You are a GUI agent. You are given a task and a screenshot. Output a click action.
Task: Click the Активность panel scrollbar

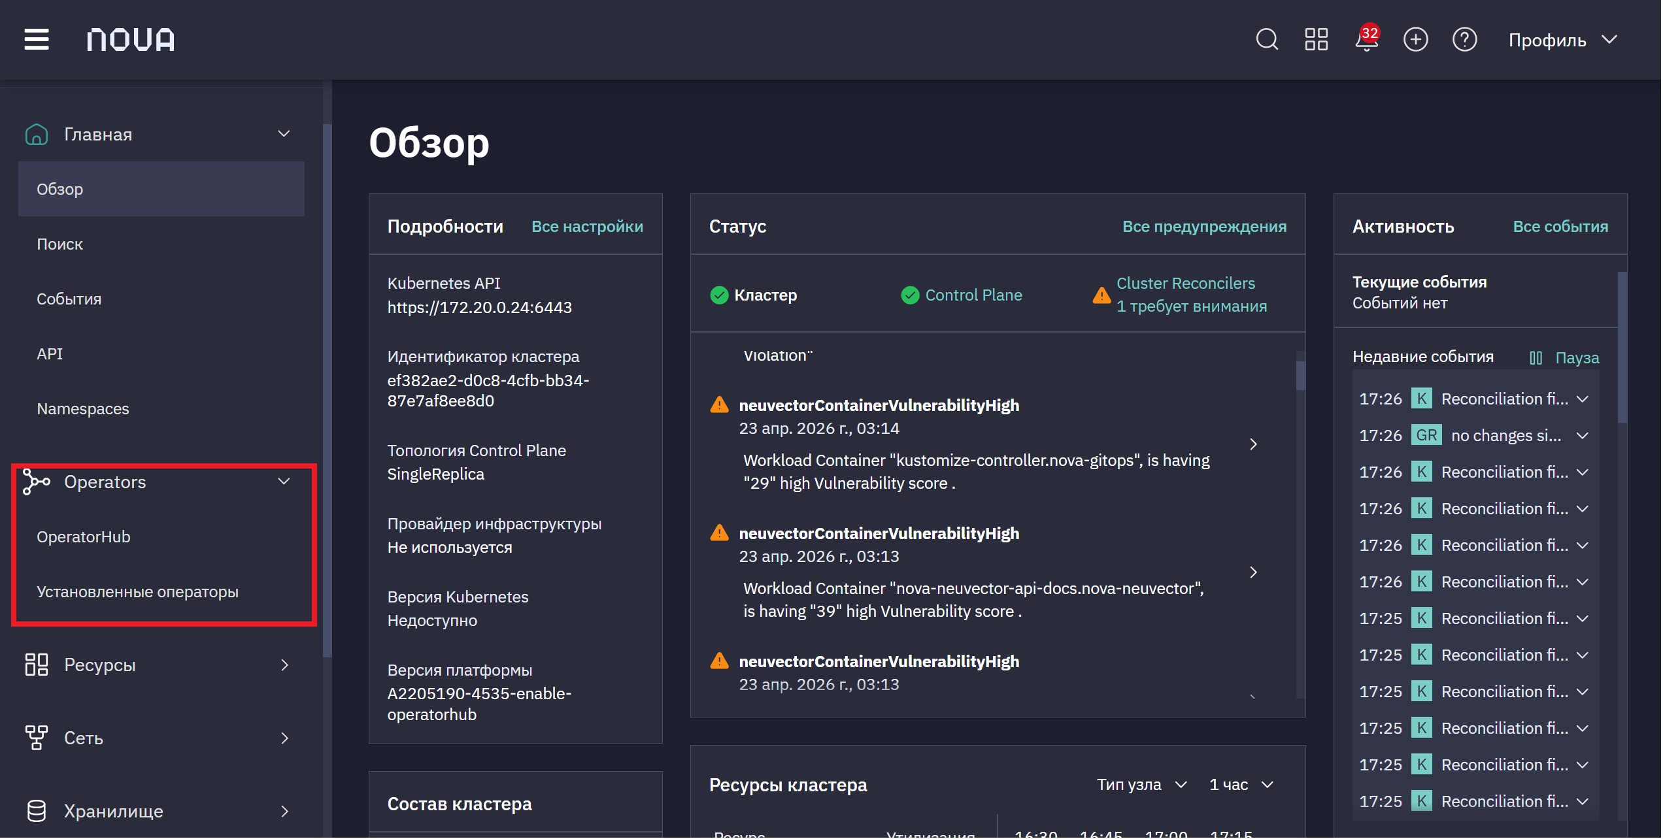pyautogui.click(x=1622, y=348)
